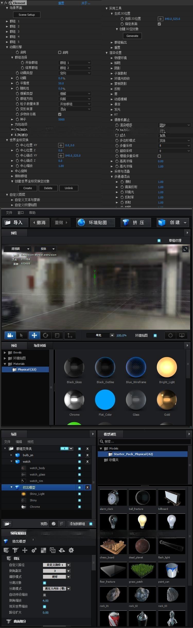Open the 透视图 view dropdown

(x=18, y=249)
